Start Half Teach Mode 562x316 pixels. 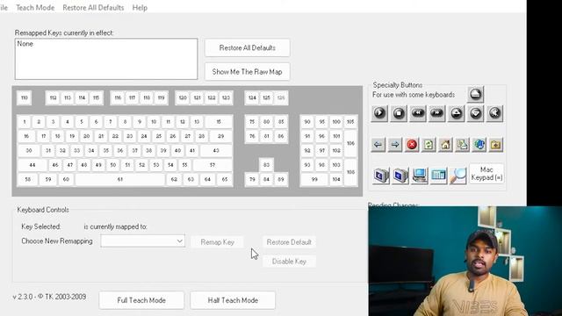[x=233, y=300]
